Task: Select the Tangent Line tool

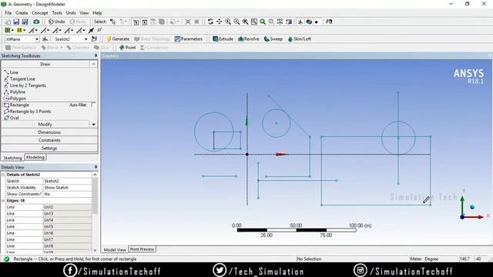Action: coord(19,78)
